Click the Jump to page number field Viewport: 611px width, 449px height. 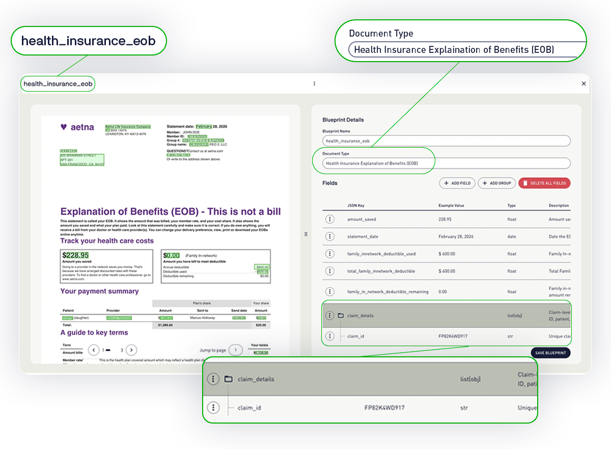(235, 350)
